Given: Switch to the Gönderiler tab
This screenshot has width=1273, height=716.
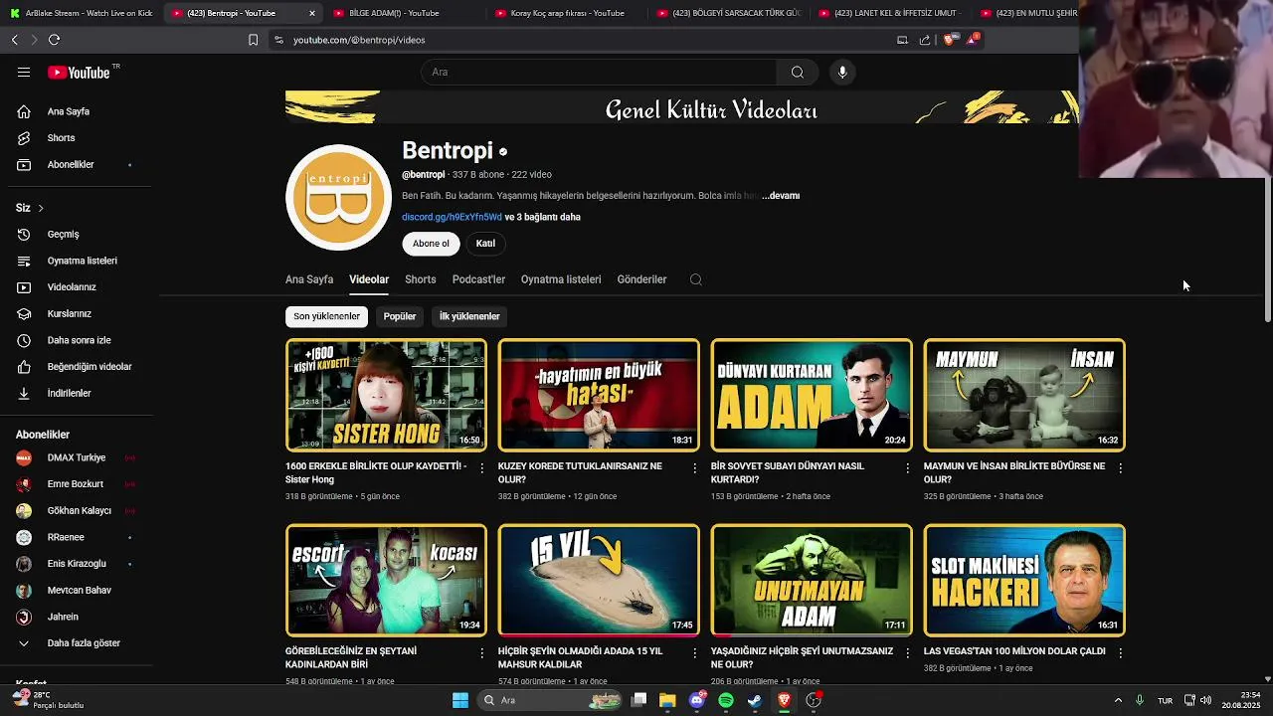Looking at the screenshot, I should [641, 279].
